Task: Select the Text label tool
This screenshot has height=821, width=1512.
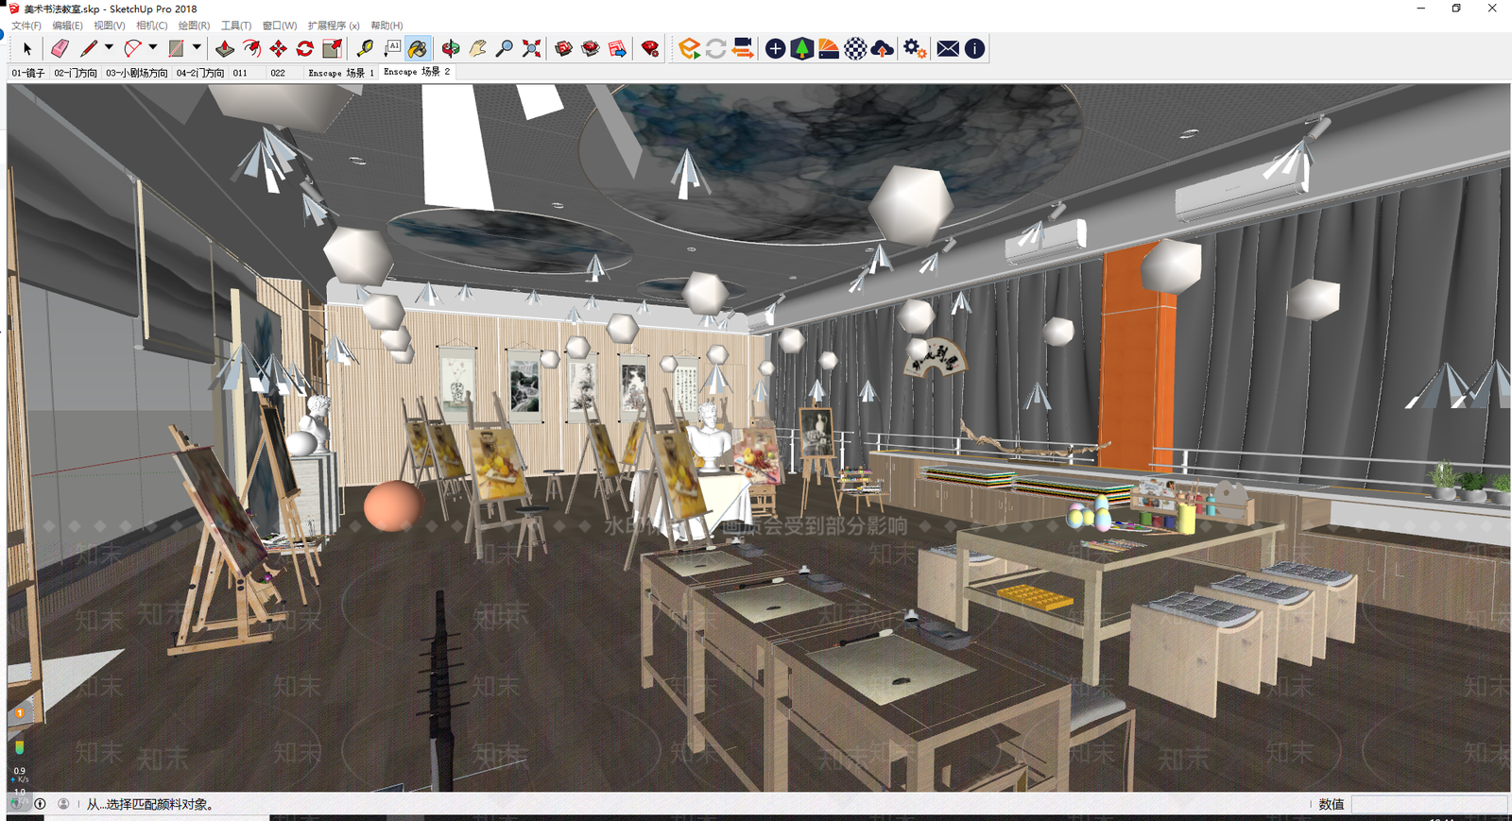Action: point(391,48)
